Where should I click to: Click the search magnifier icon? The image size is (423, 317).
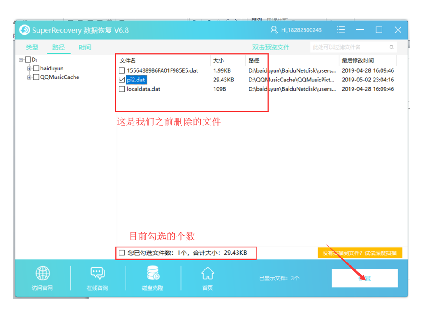pos(391,48)
